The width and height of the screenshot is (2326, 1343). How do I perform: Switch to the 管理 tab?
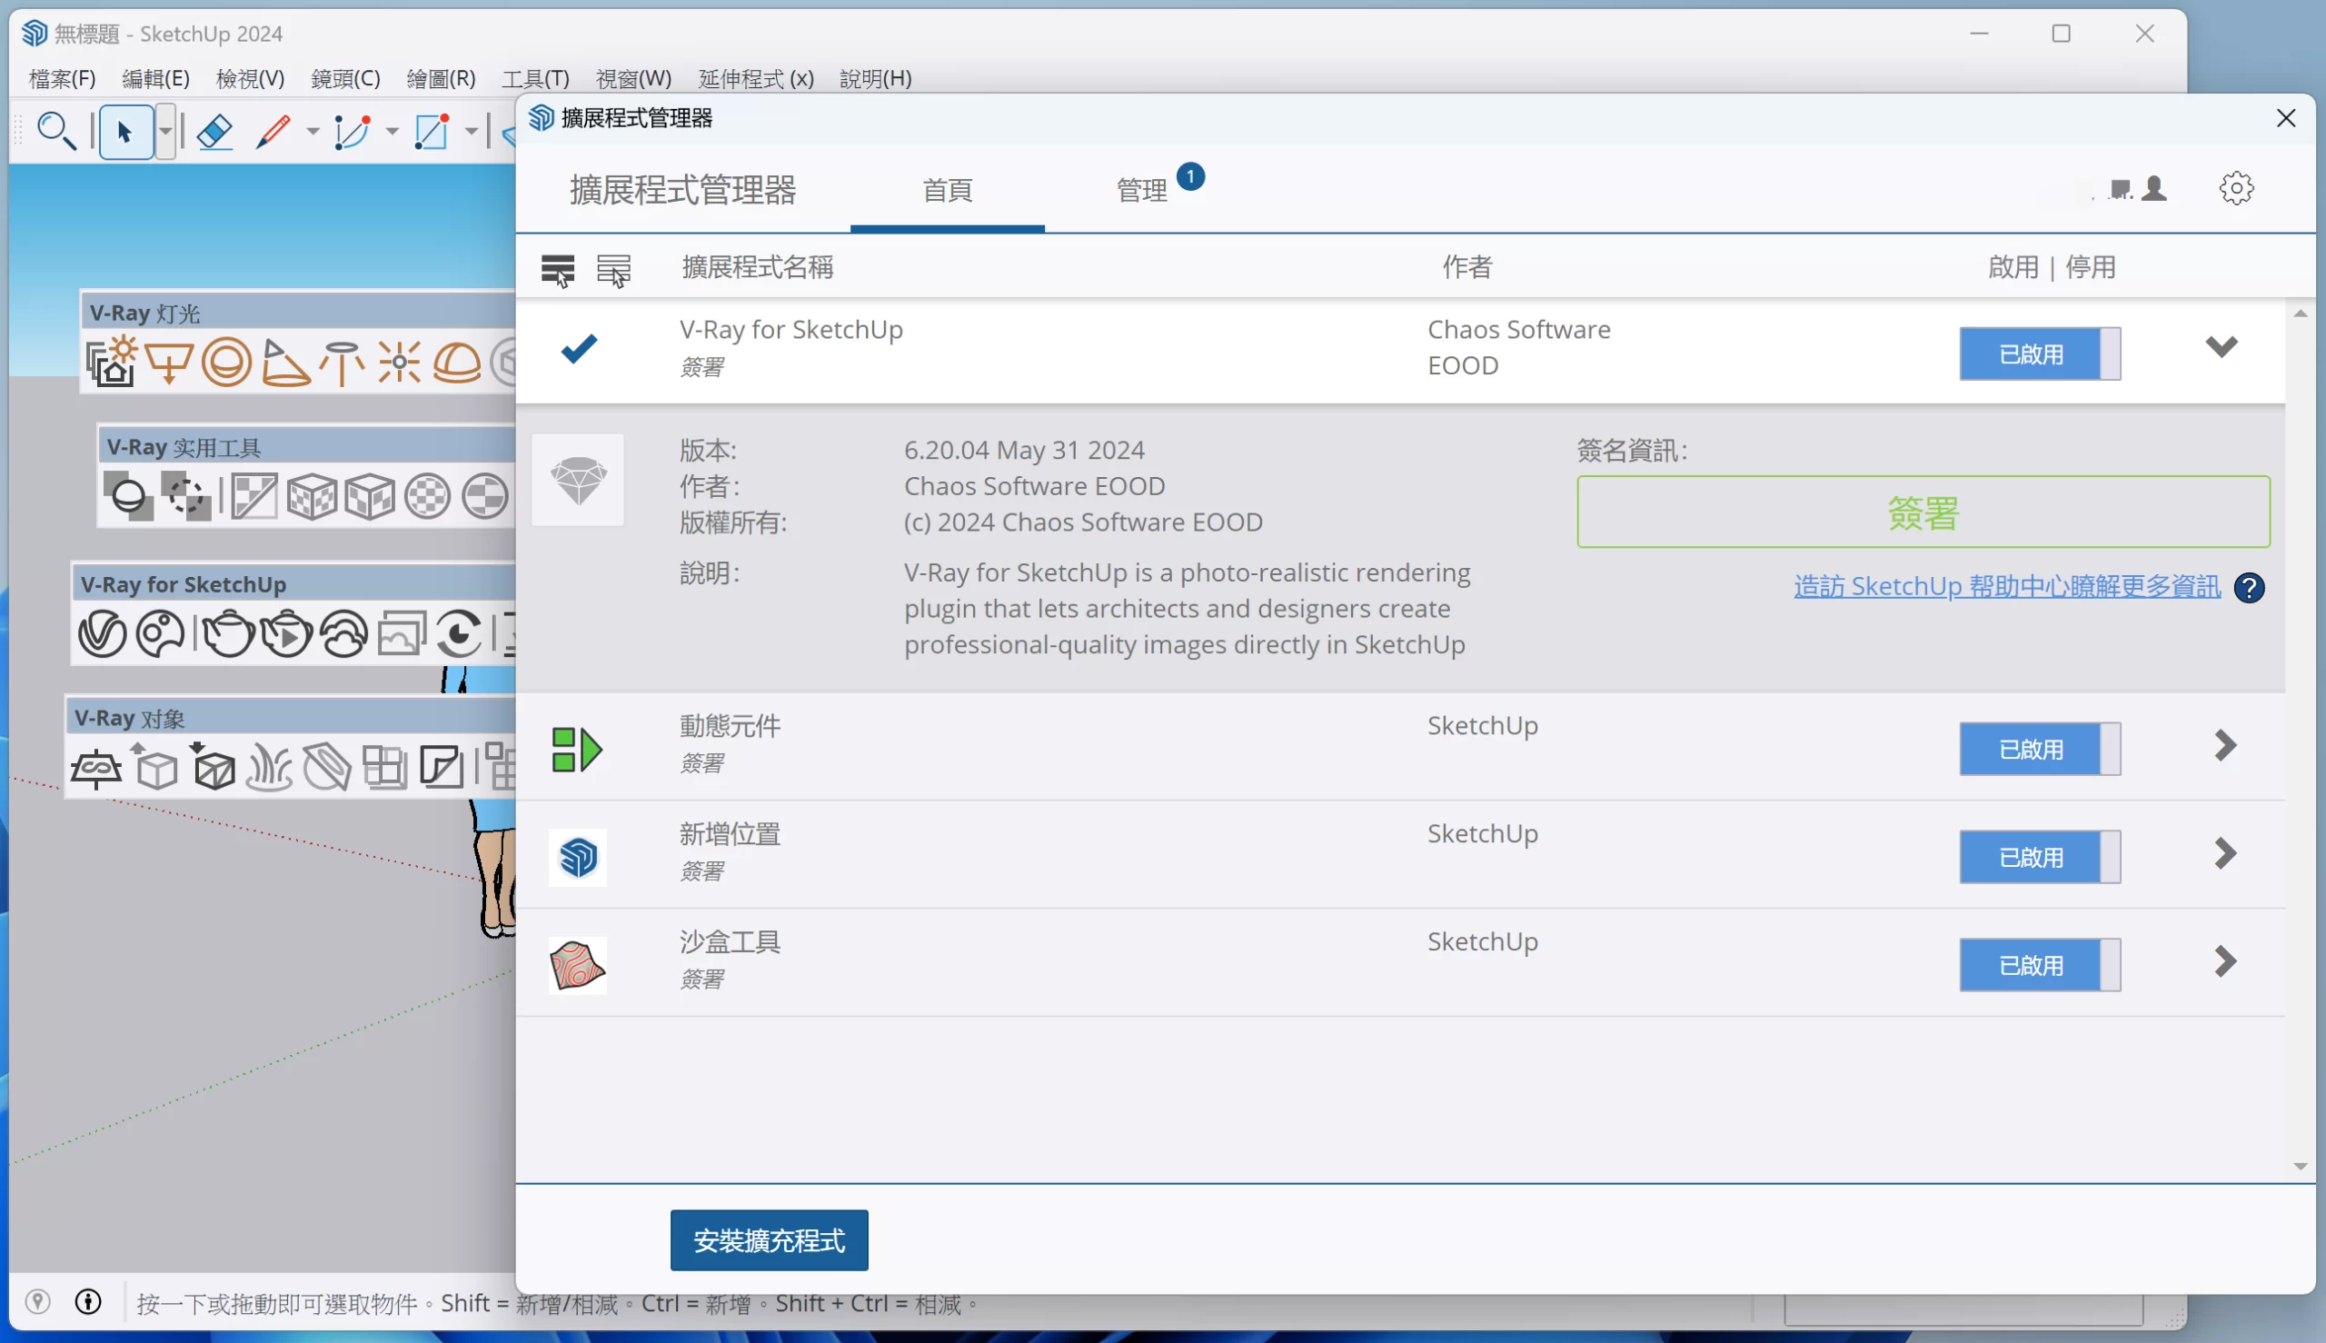[x=1142, y=190]
